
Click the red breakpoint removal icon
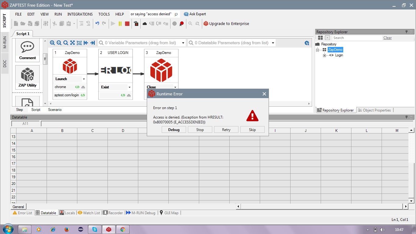(x=182, y=23)
